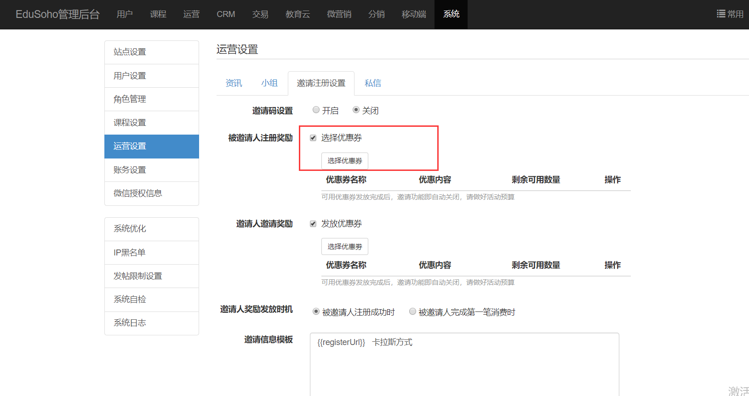Select 被邀请人完成第一笔消费时 radio option
The height and width of the screenshot is (396, 749).
click(412, 311)
